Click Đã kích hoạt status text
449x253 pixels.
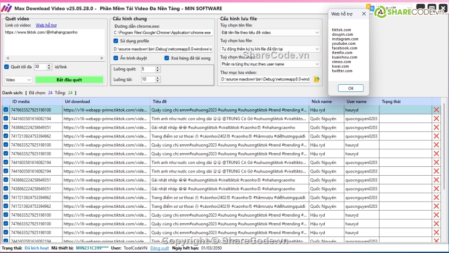[x=37, y=248]
